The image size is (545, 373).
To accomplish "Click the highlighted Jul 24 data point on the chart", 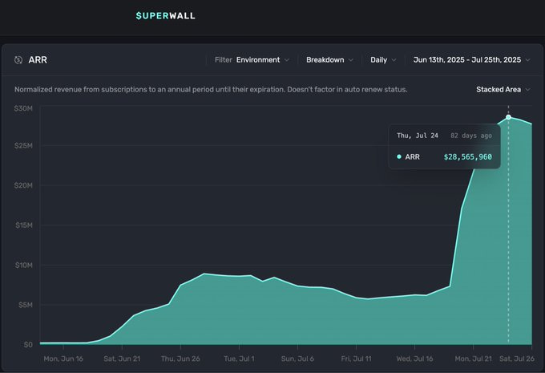I will 508,117.
